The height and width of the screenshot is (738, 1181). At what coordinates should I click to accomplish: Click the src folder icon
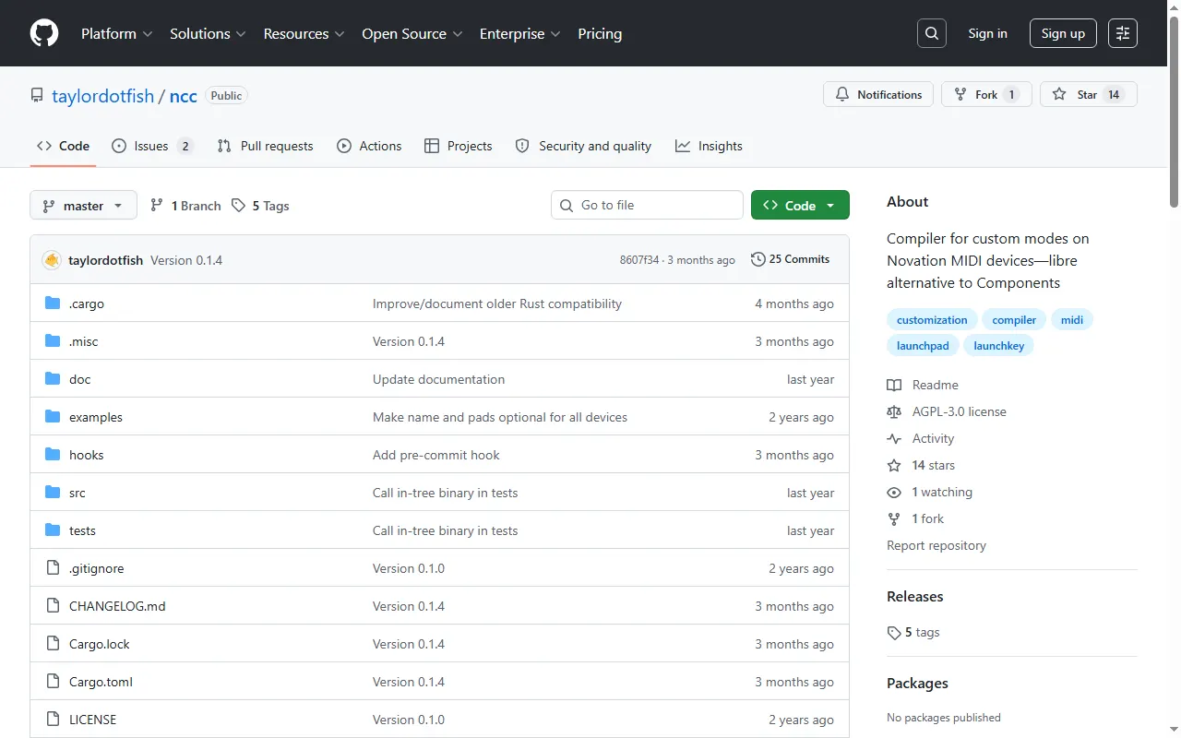click(x=53, y=493)
